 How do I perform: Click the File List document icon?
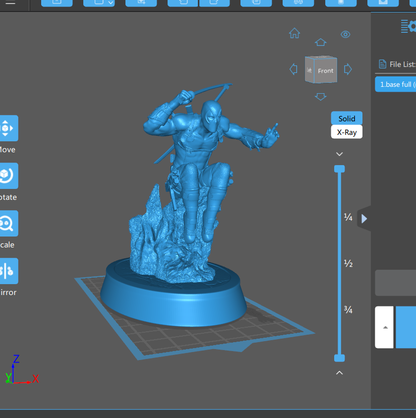(382, 64)
